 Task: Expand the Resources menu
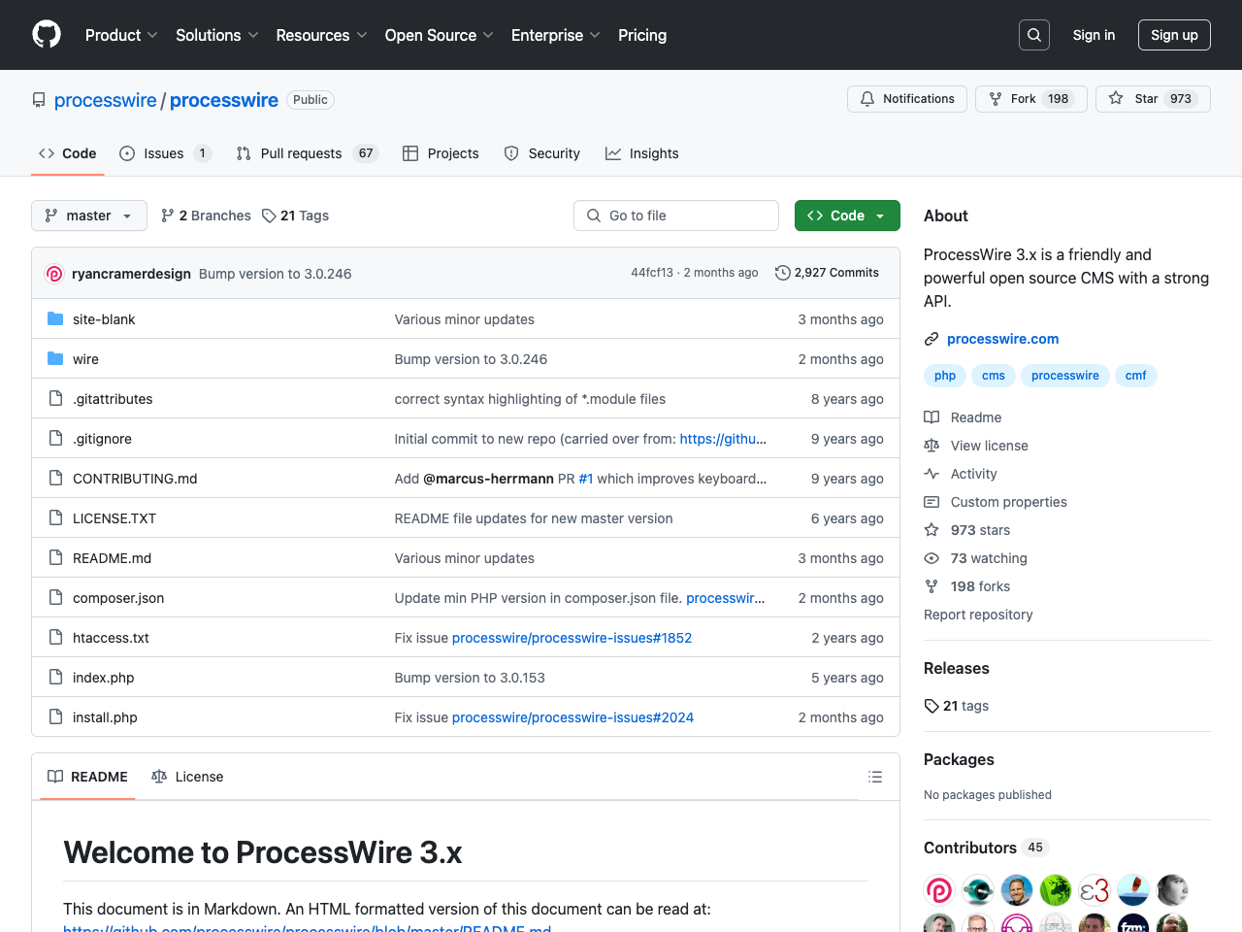[x=321, y=35]
